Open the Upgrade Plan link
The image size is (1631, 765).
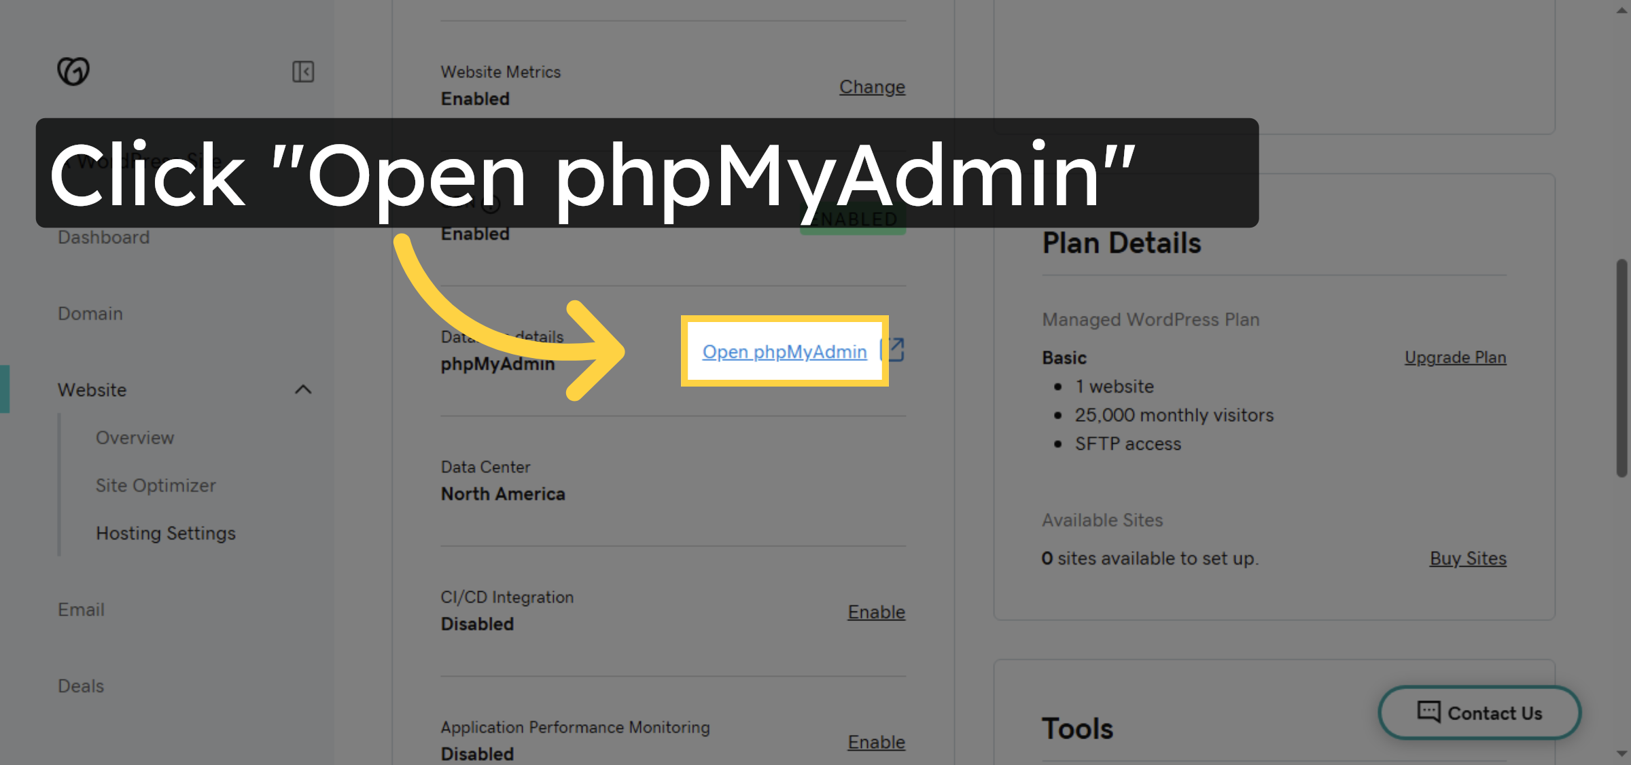click(1454, 357)
